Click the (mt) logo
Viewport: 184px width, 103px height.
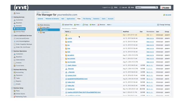(x=21, y=8)
